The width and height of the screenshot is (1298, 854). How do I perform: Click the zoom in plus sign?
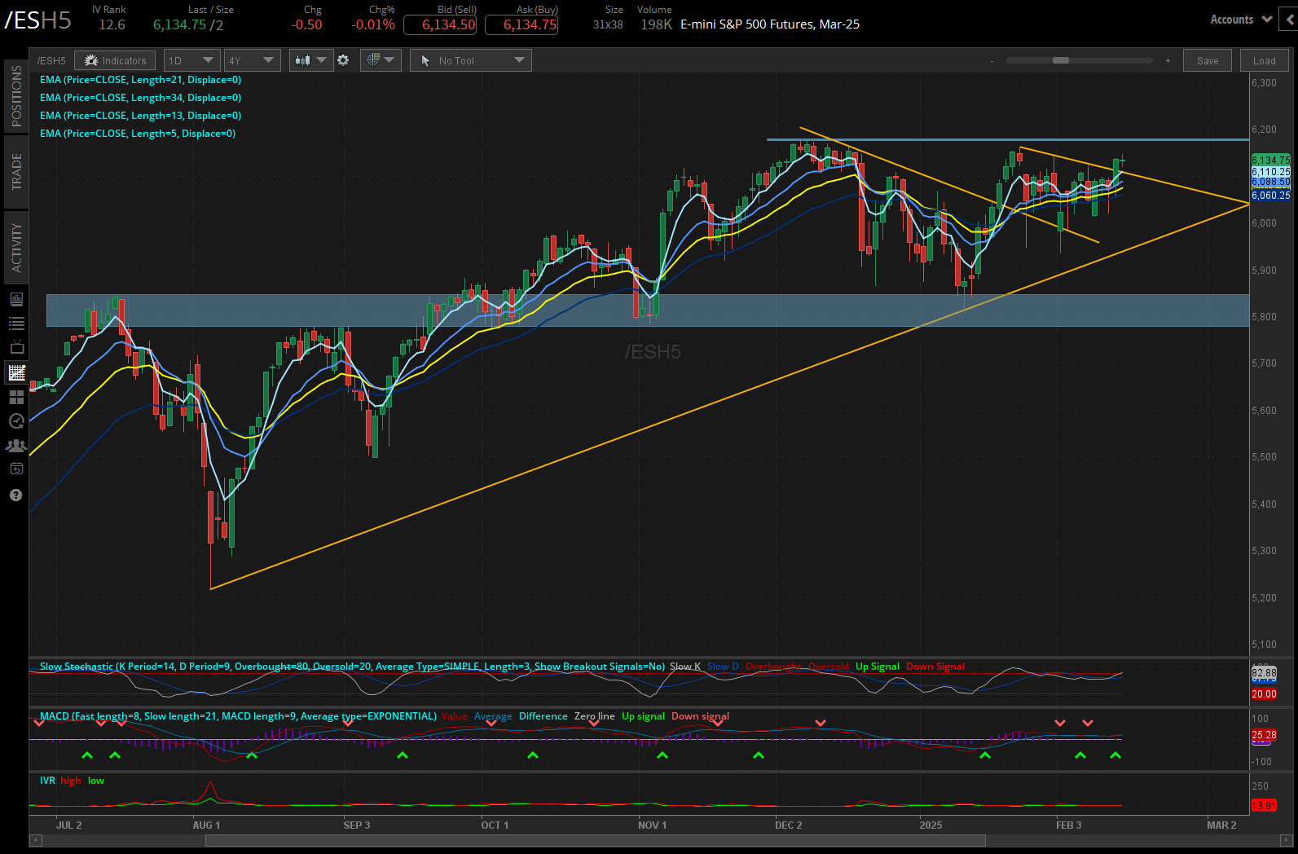click(x=1168, y=61)
